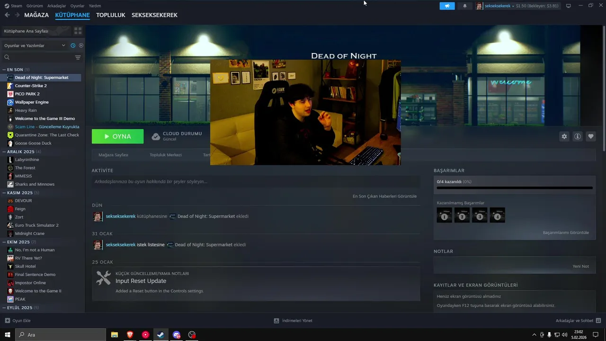The height and width of the screenshot is (341, 606).
Task: Go back with the left arrow
Action: 7,15
